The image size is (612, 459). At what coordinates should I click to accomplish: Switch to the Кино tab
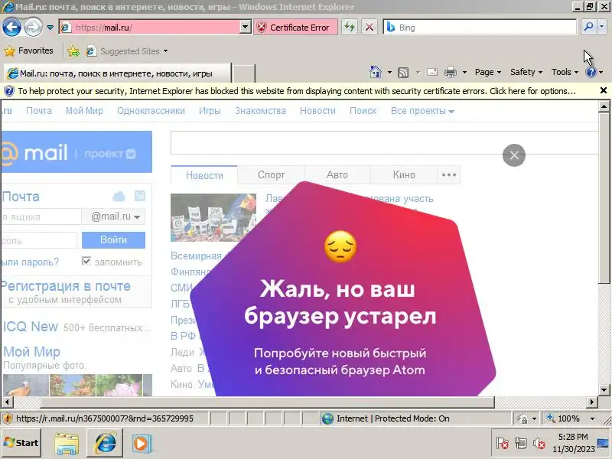[404, 175]
